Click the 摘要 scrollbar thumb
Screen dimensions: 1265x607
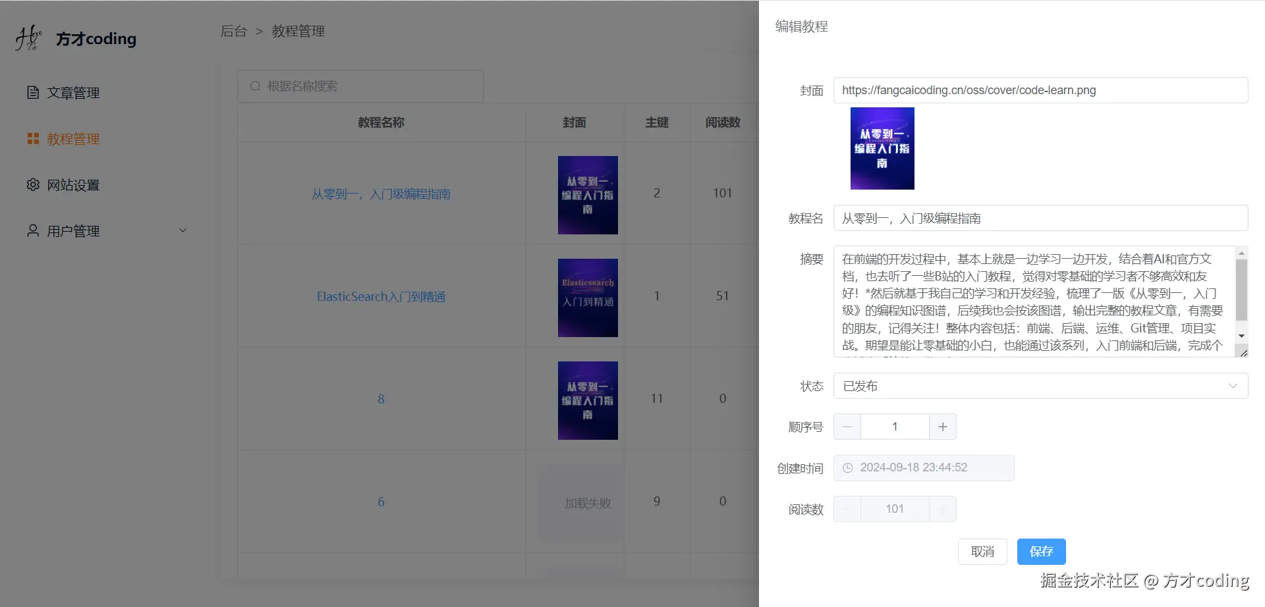1241,290
